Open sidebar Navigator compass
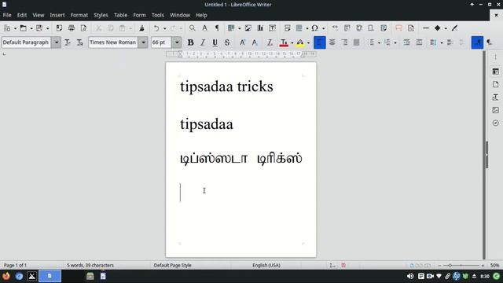Viewport: 503px width, 283px height. pyautogui.click(x=496, y=123)
